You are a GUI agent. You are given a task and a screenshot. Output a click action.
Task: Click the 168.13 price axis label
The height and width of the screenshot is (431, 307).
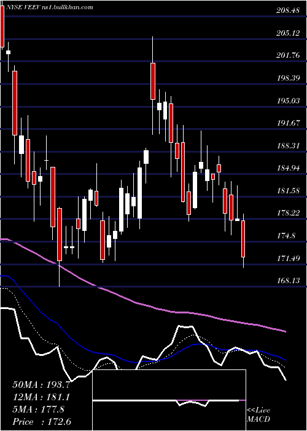(x=288, y=280)
